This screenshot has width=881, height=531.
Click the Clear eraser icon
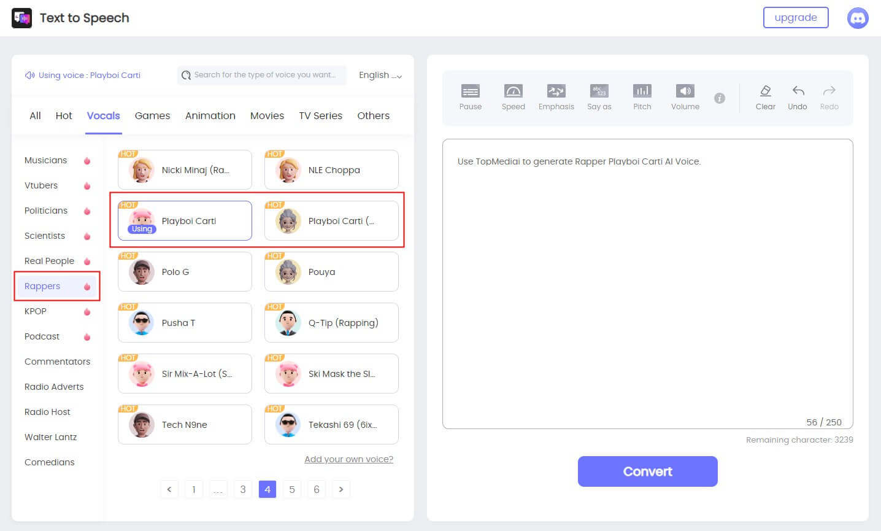766,91
